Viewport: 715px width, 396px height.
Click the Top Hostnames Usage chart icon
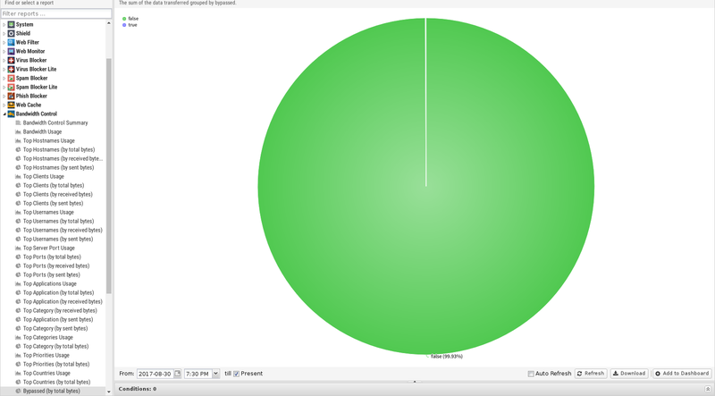[x=18, y=140]
